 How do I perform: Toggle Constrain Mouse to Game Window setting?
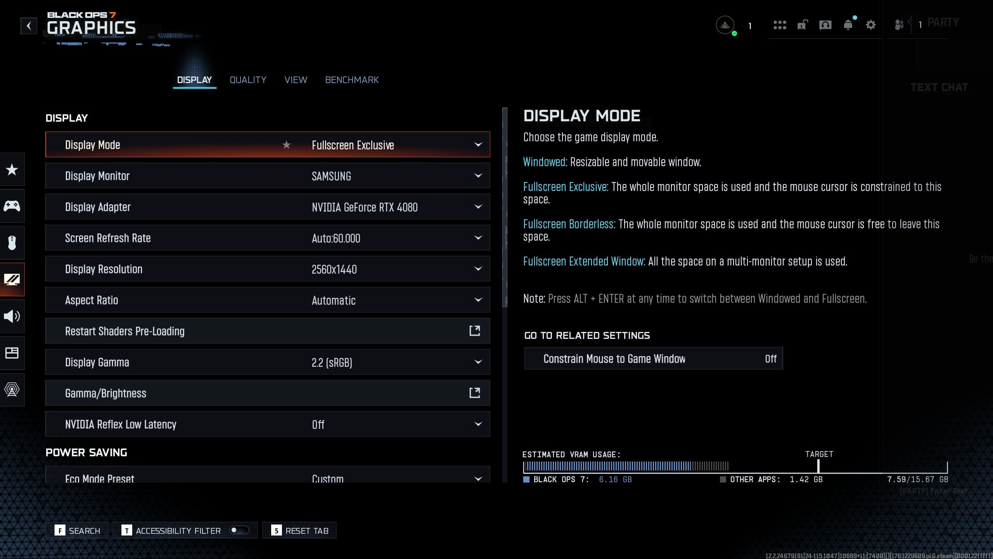(653, 359)
